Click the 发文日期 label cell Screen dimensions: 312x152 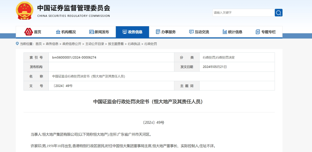pos(187,67)
